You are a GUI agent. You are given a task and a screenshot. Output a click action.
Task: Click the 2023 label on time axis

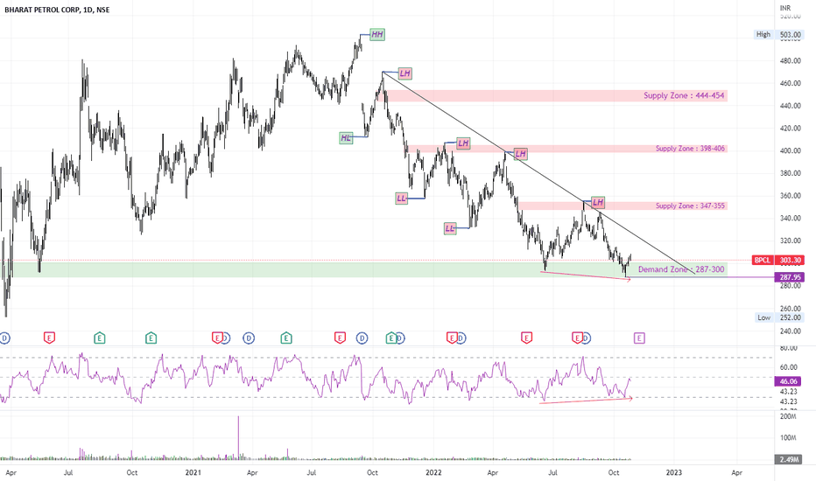click(674, 472)
